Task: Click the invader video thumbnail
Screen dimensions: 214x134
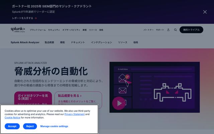Action: [154, 87]
